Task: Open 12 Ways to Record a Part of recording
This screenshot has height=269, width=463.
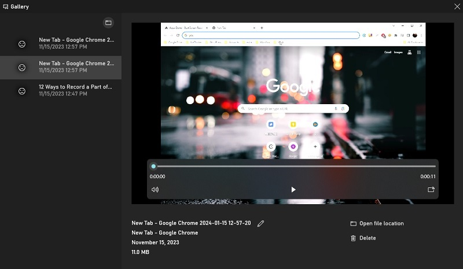Action: [x=61, y=90]
